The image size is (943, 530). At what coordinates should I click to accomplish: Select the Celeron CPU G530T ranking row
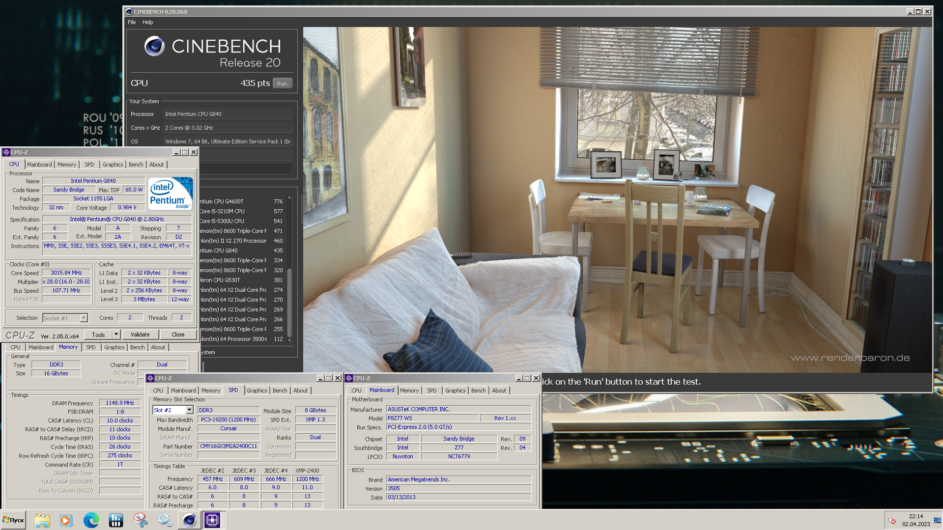coord(242,280)
